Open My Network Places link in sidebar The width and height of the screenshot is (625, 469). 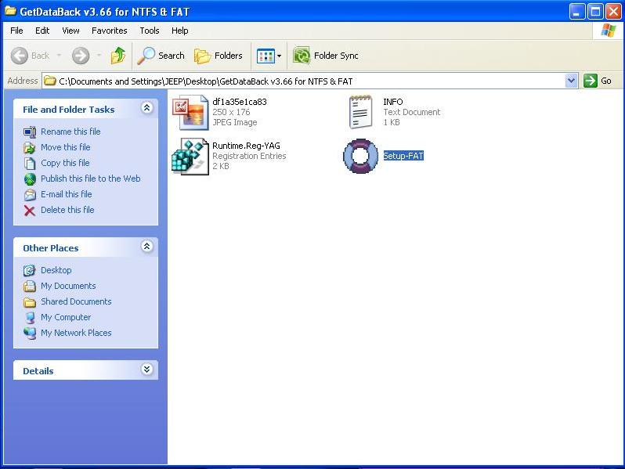pyautogui.click(x=76, y=333)
